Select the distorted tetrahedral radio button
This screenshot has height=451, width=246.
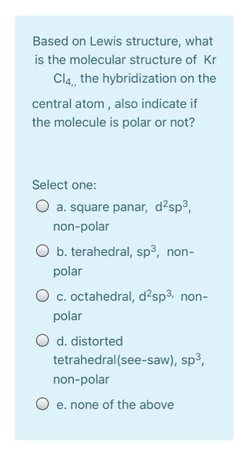42,341
